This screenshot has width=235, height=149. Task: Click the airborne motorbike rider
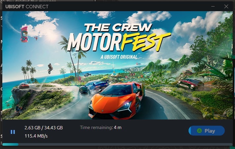coord(50,68)
